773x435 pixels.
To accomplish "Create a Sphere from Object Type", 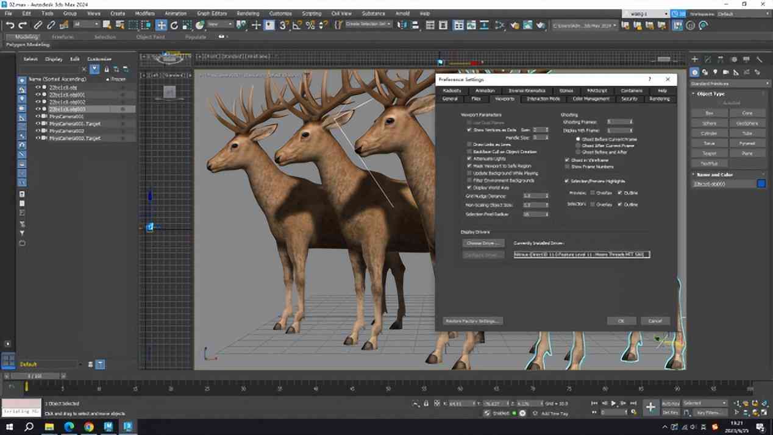I will click(709, 123).
